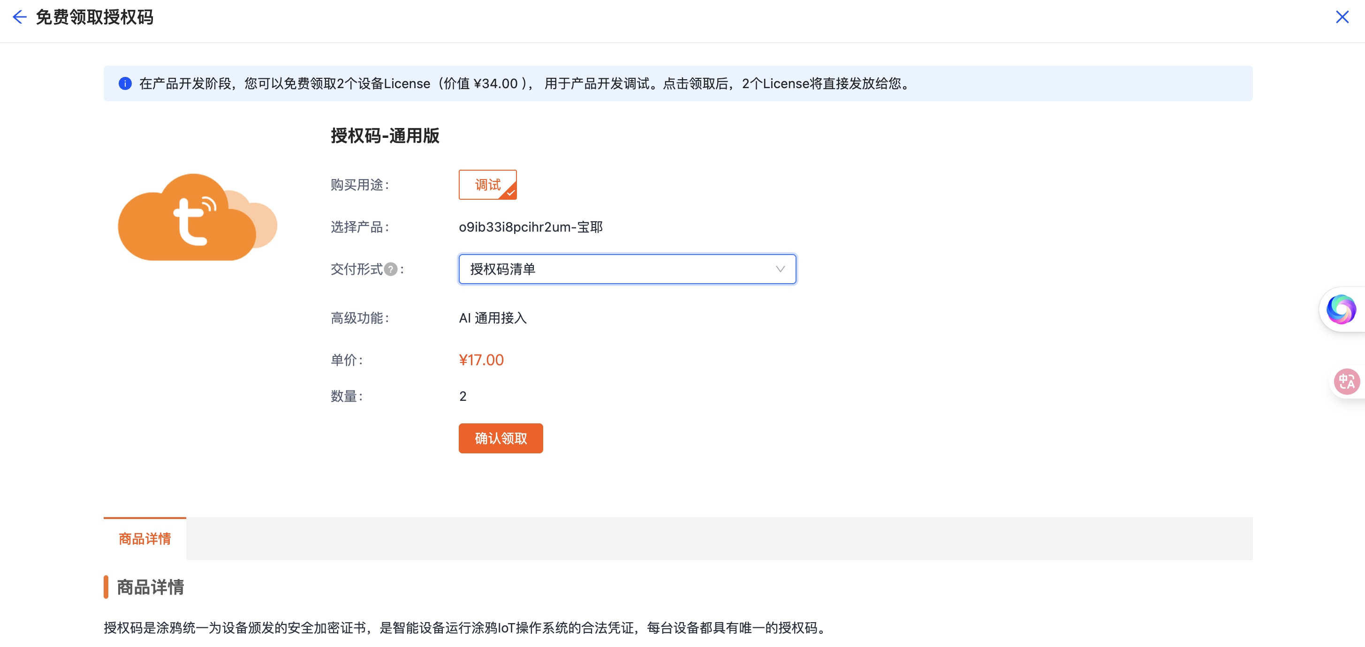Click the AI 通用接入 advanced feature text
The image size is (1365, 647).
pyautogui.click(x=492, y=318)
